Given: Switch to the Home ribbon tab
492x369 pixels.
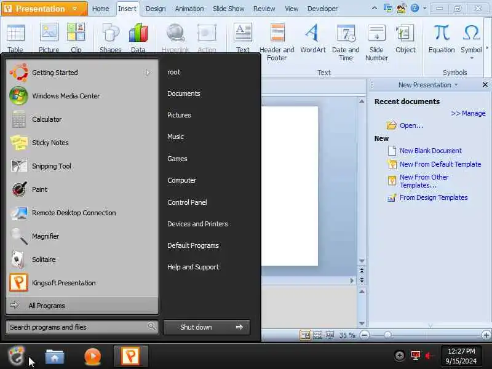Looking at the screenshot, I should click(x=100, y=9).
